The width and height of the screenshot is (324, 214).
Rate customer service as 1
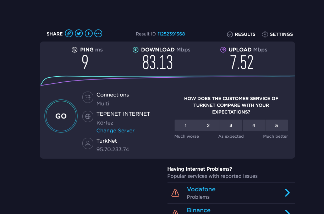point(186,125)
